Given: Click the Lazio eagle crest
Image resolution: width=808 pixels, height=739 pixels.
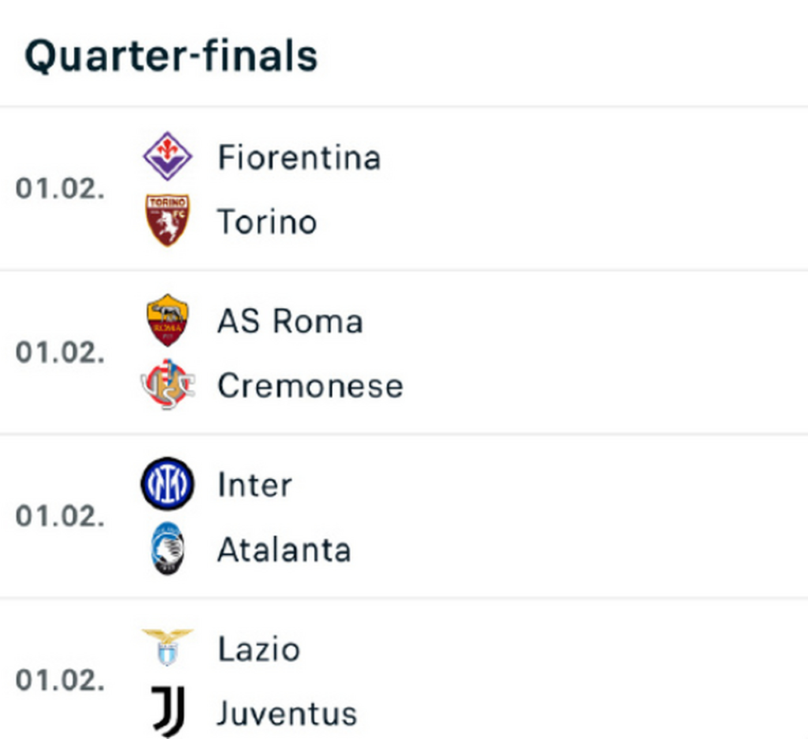Looking at the screenshot, I should pos(167,647).
